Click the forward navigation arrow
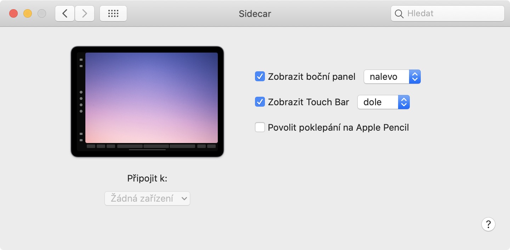510x250 pixels. click(84, 14)
